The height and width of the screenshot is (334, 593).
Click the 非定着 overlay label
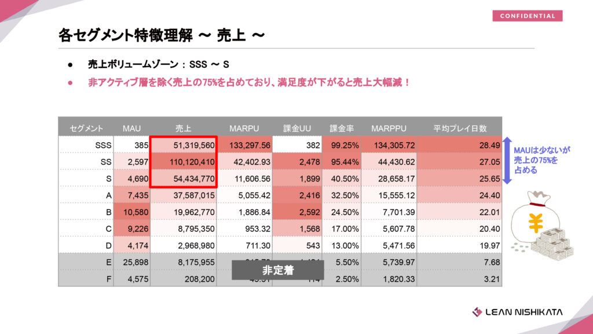point(277,270)
